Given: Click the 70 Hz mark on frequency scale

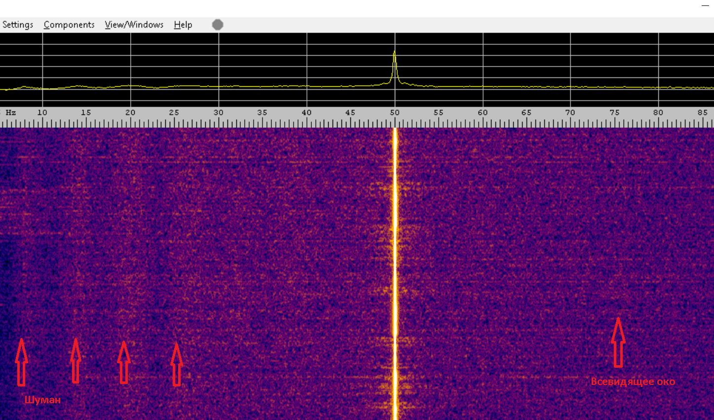Looking at the screenshot, I should (x=570, y=113).
